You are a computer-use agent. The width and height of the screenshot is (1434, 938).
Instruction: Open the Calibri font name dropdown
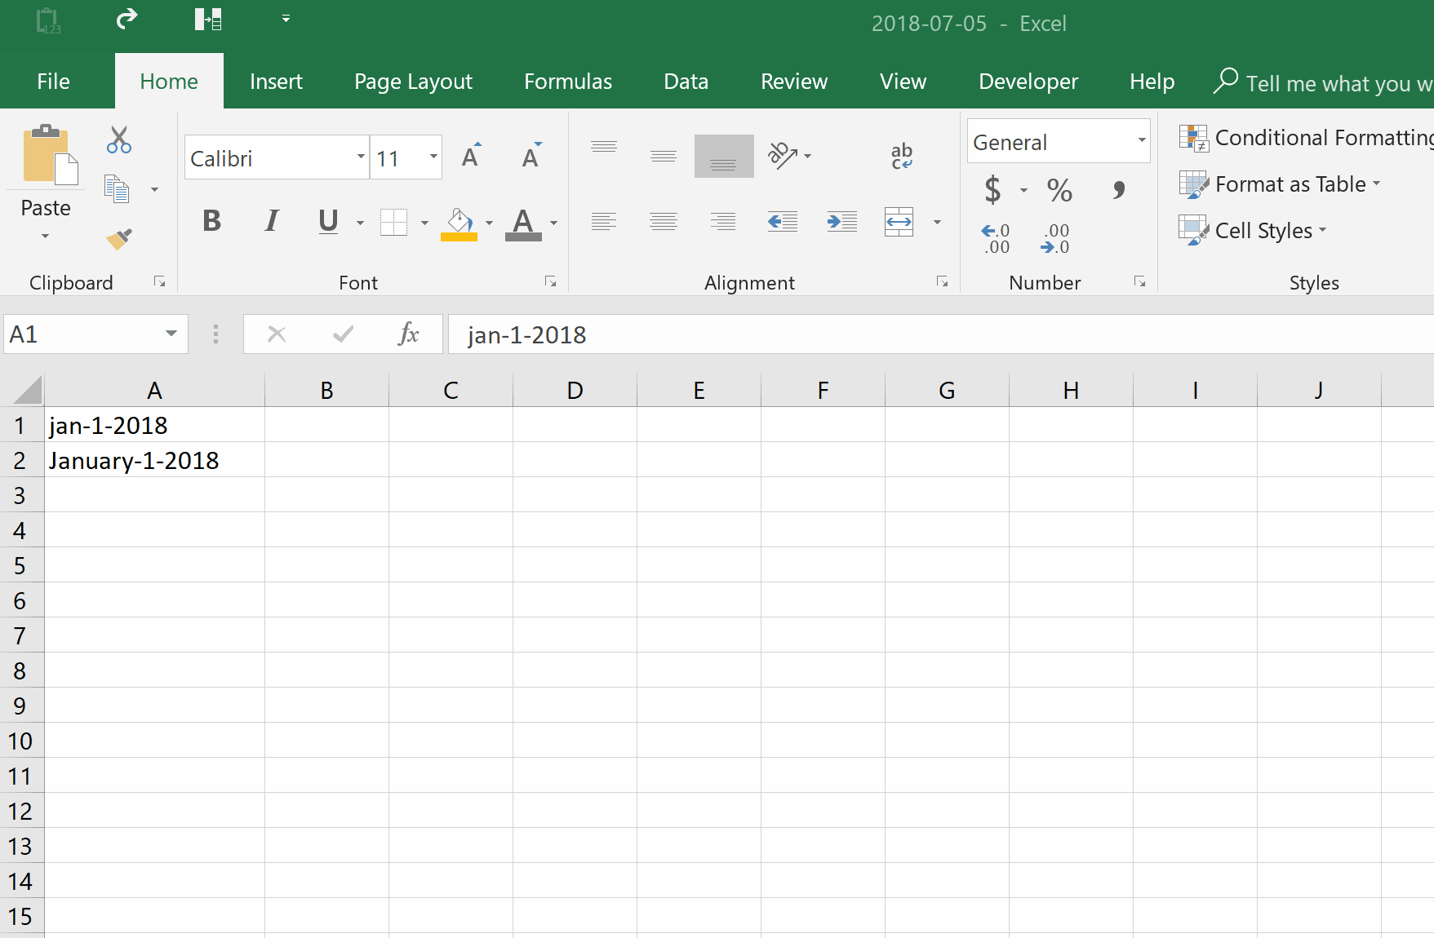pos(361,157)
